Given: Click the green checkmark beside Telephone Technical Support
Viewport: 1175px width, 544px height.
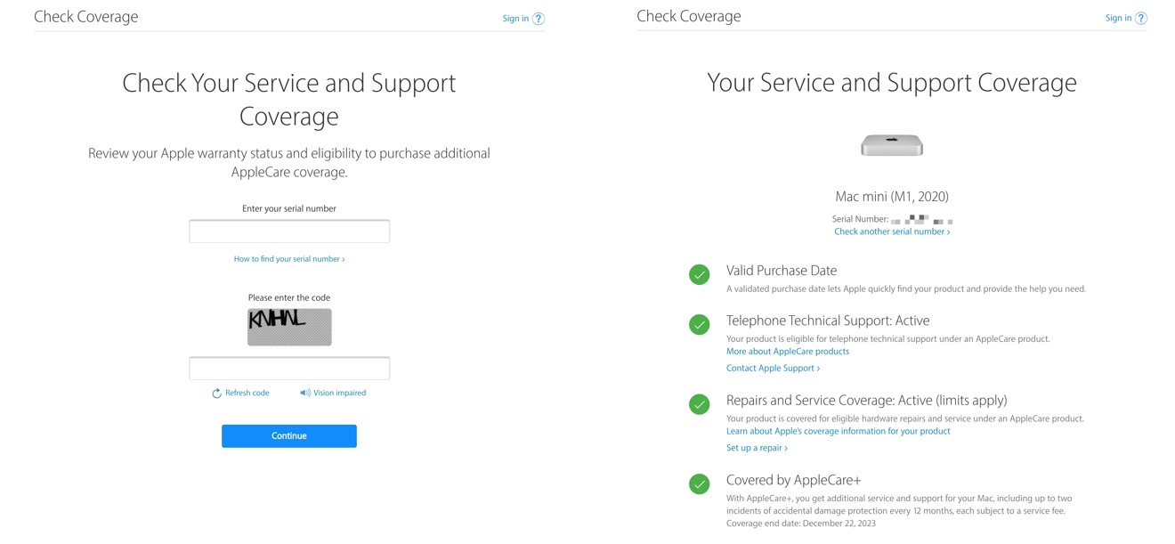Looking at the screenshot, I should point(700,325).
